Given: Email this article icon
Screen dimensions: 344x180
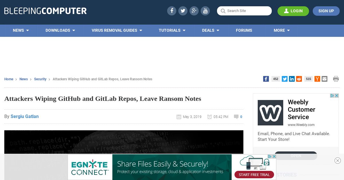Looking at the screenshot, I should point(325,79).
